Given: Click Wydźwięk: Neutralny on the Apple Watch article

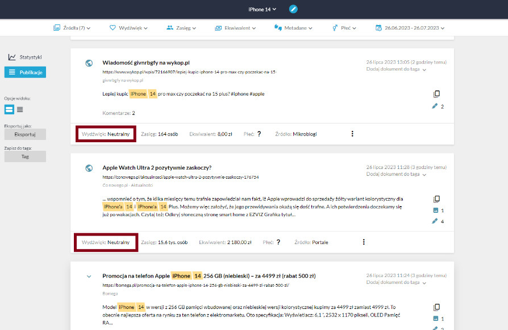Looking at the screenshot, I should (x=106, y=242).
